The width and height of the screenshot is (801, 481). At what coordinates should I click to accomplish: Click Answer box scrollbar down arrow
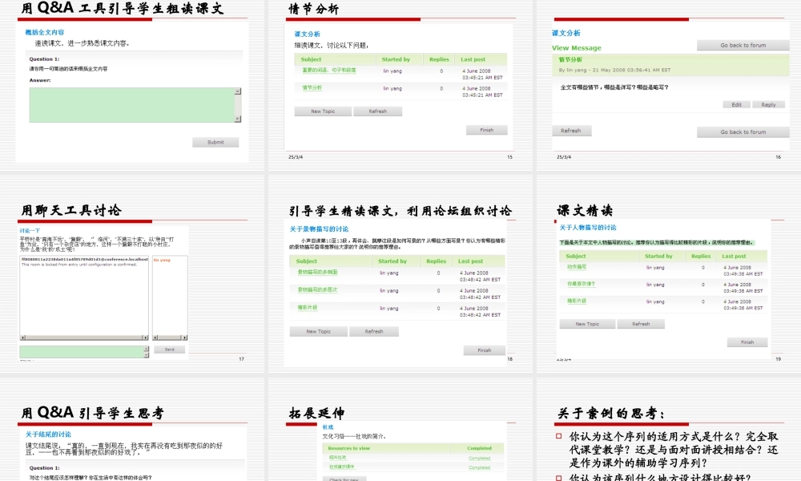click(x=238, y=119)
